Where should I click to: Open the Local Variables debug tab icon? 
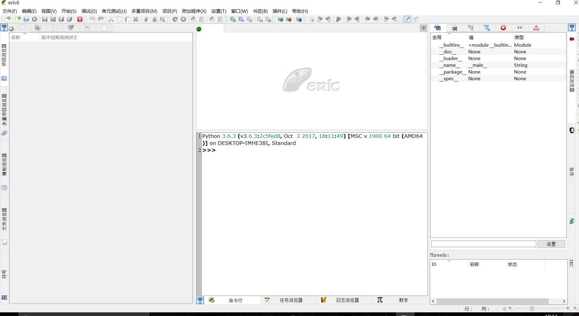click(455, 28)
